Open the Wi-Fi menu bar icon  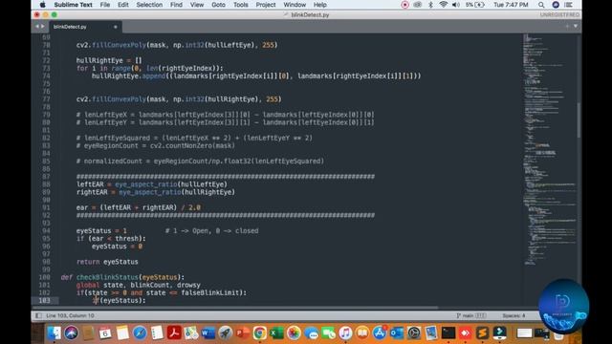(x=443, y=5)
